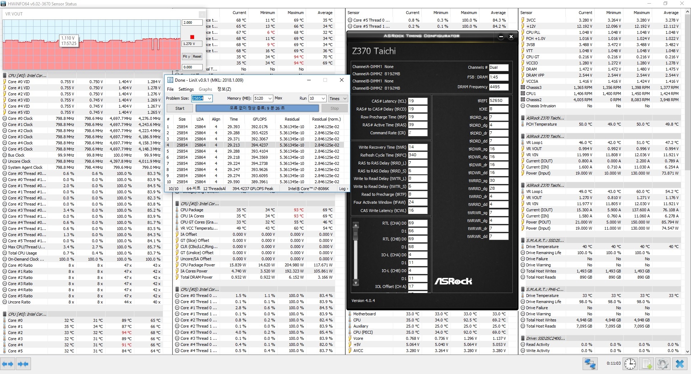Click Reset button in VR VOUT graph
This screenshot has height=374, width=691.
pyautogui.click(x=197, y=57)
